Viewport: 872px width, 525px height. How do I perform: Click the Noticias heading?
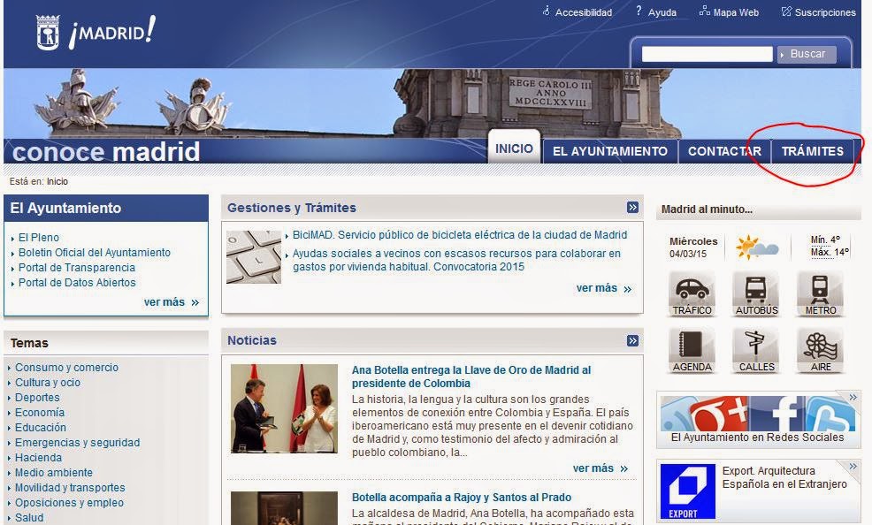[x=252, y=340]
